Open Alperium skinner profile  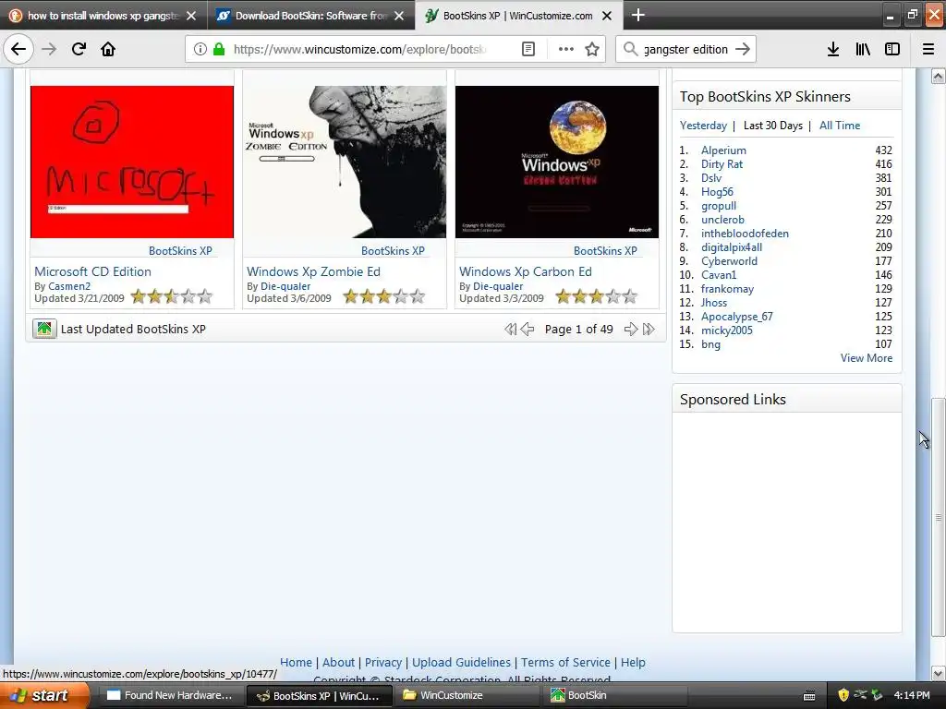[x=723, y=150]
